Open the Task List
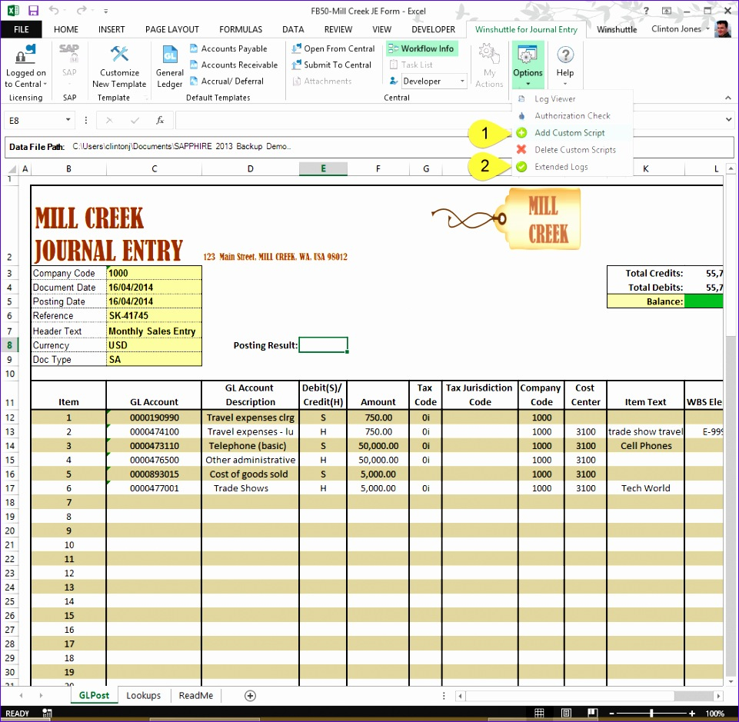Image resolution: width=739 pixels, height=722 pixels. [411, 65]
